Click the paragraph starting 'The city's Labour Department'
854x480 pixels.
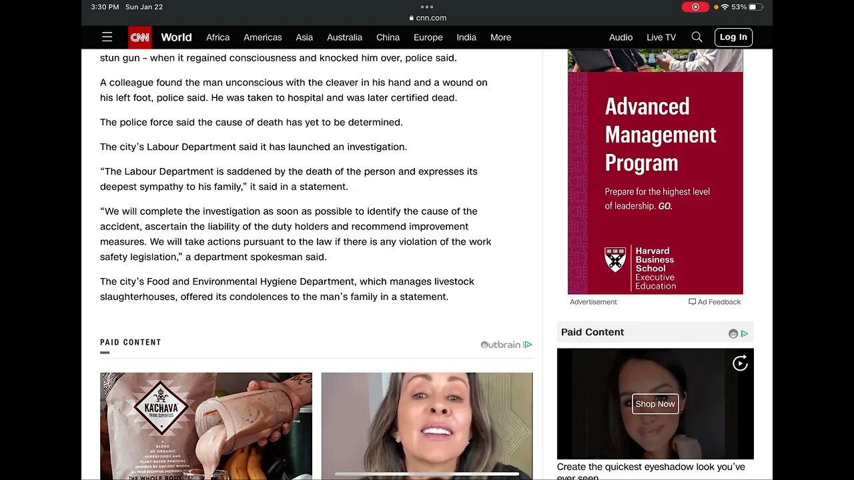point(254,147)
